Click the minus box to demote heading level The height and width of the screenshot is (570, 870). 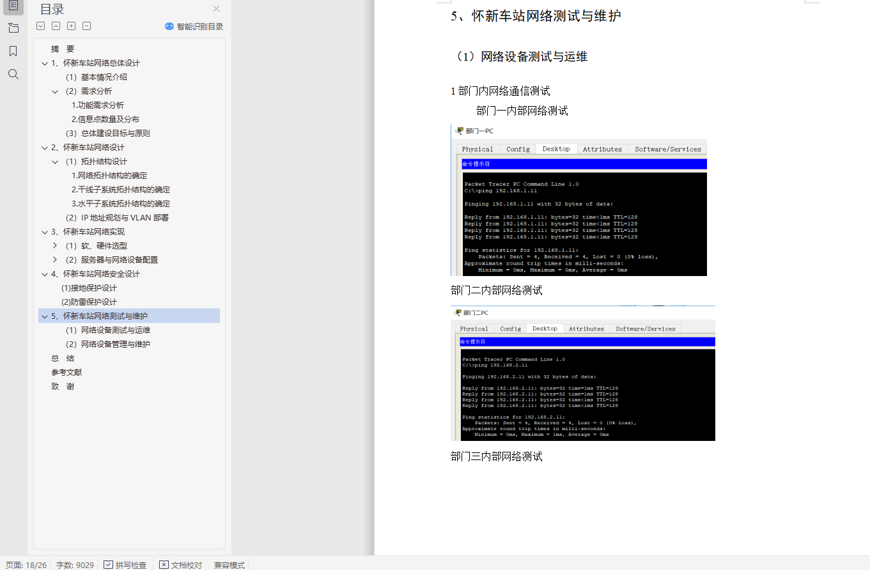[87, 26]
